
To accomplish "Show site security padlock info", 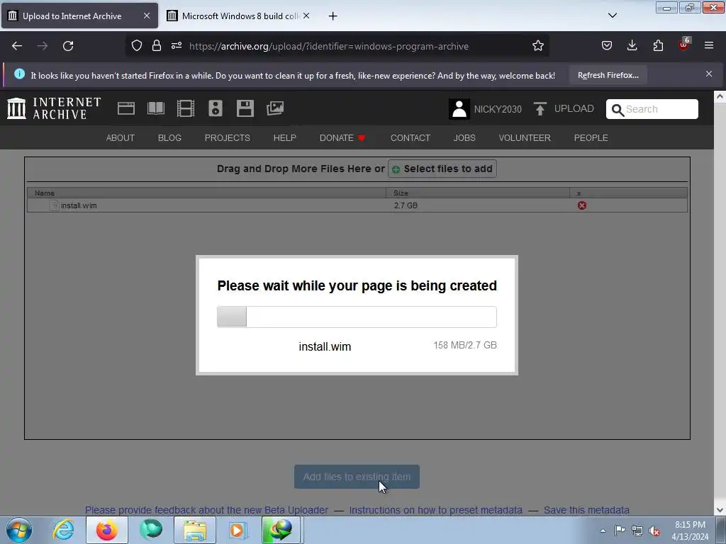I will [x=157, y=46].
